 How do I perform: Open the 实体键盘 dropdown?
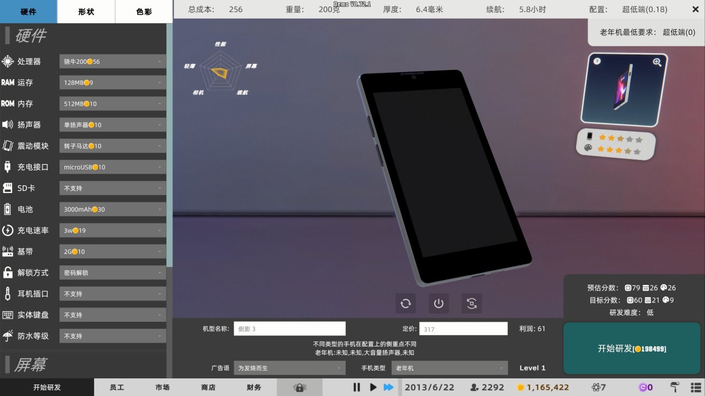(112, 315)
